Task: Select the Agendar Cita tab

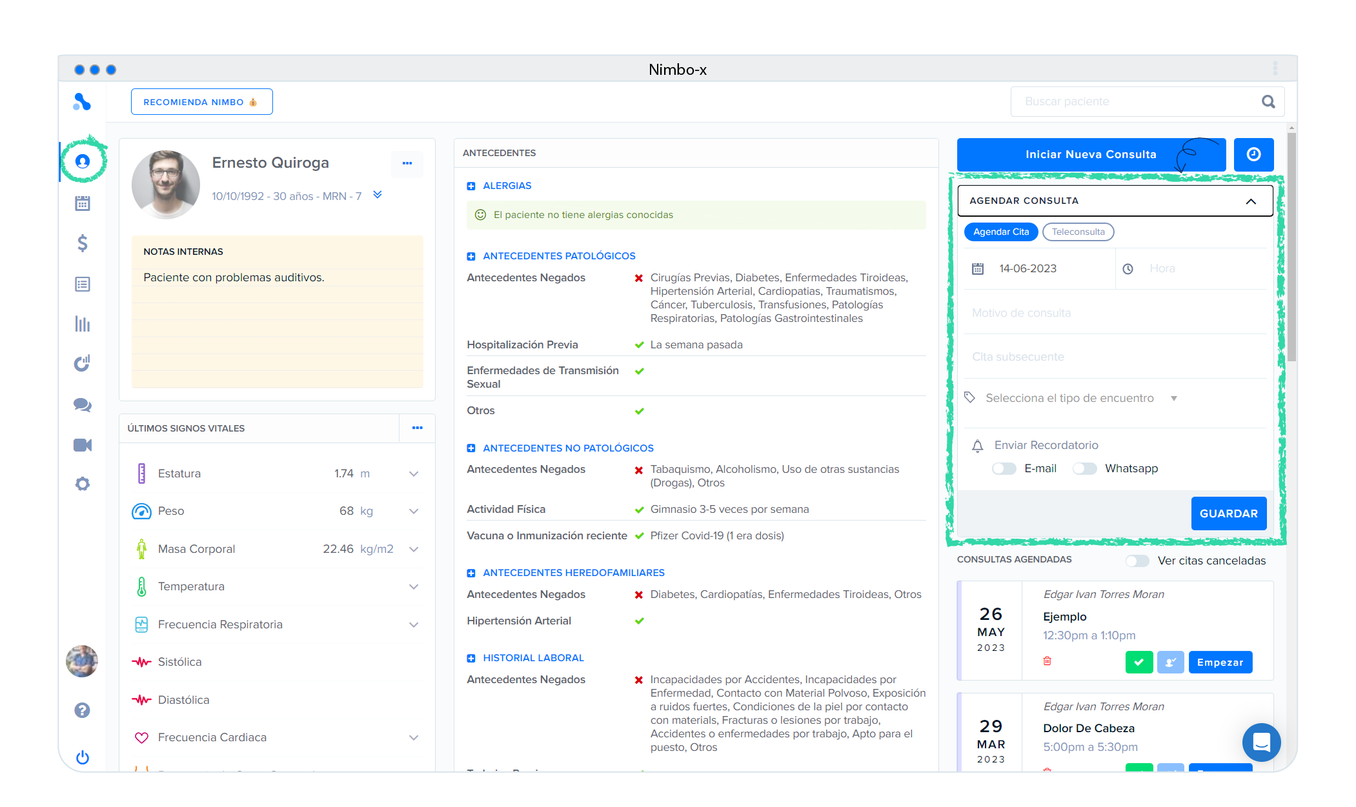Action: click(x=1000, y=232)
